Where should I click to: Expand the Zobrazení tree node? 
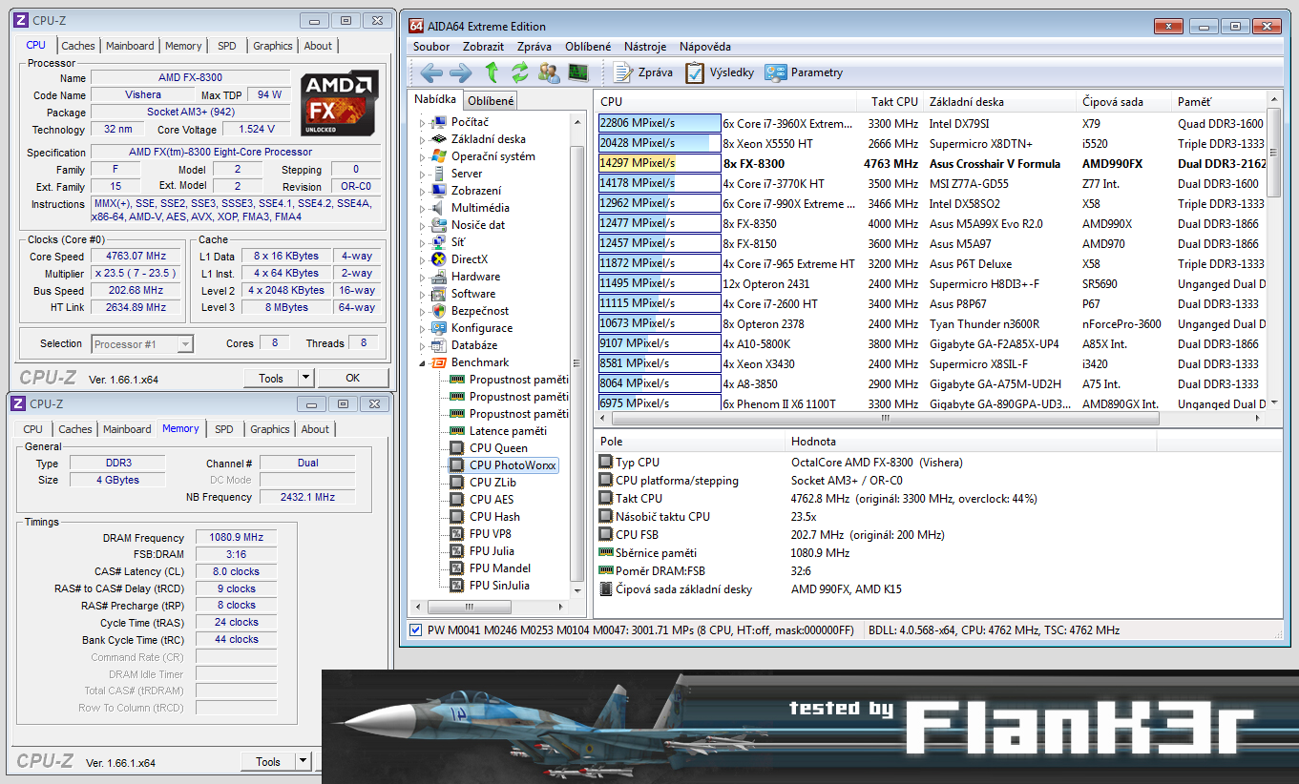point(423,191)
